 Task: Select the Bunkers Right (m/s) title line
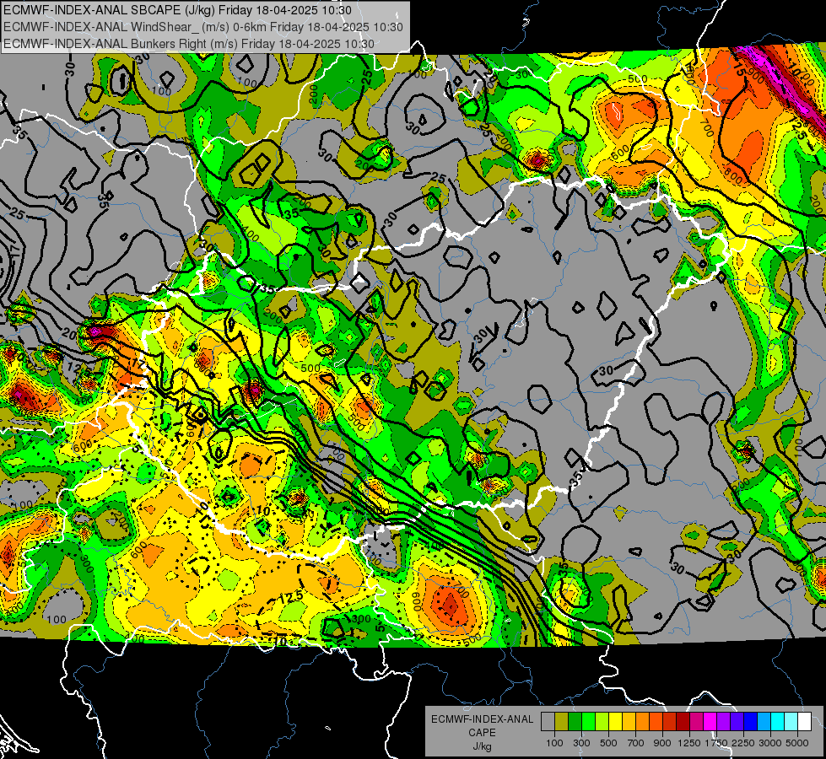[189, 44]
